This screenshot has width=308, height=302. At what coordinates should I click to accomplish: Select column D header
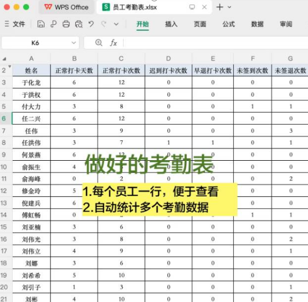[x=168, y=58]
